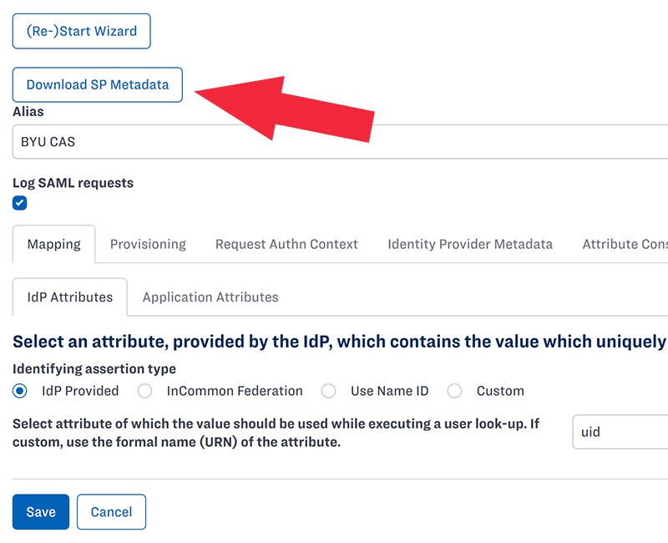Select the Use Name ID radio button

pos(329,391)
